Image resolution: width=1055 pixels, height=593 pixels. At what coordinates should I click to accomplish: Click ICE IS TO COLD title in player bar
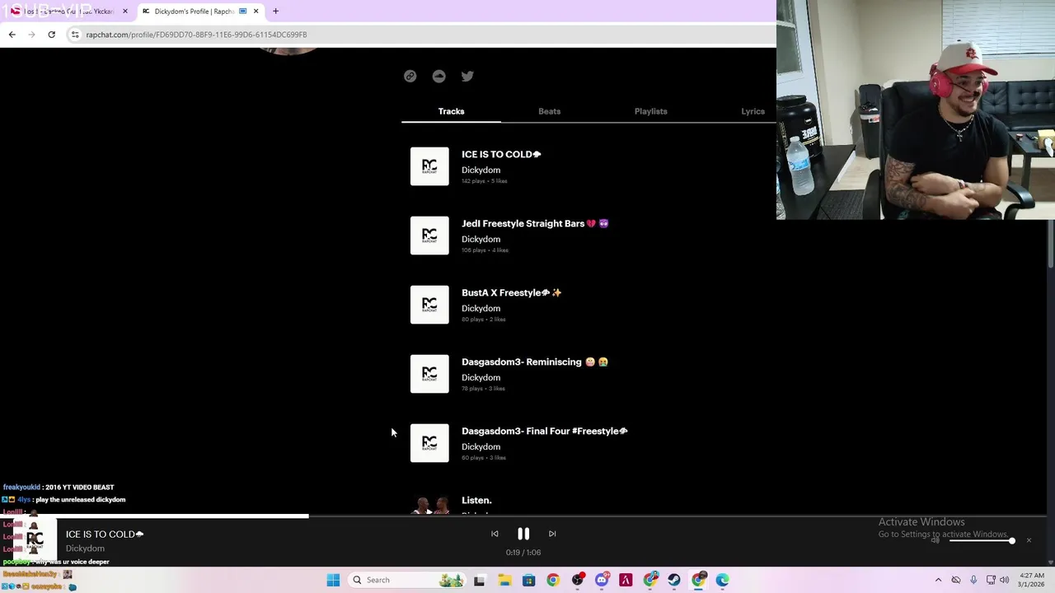pyautogui.click(x=105, y=534)
